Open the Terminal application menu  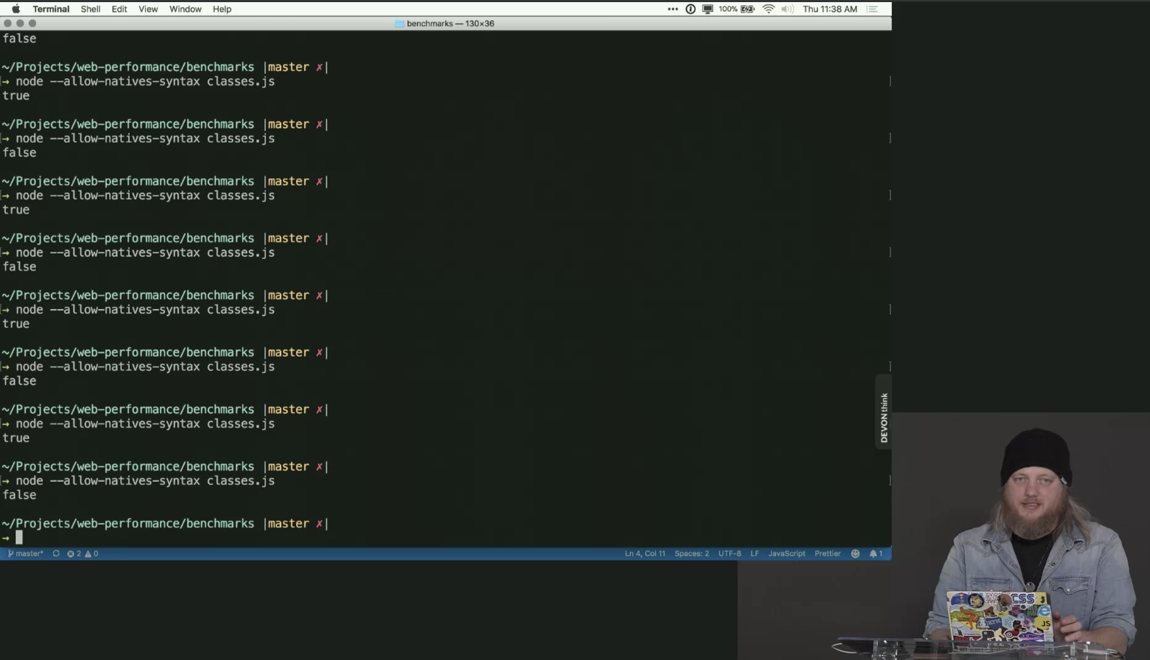[x=51, y=9]
